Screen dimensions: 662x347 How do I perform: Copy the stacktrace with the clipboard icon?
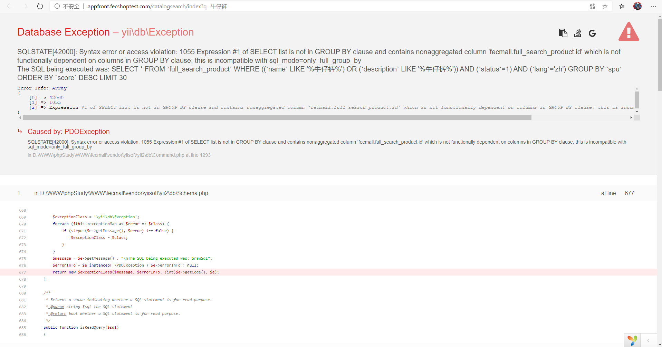(563, 33)
